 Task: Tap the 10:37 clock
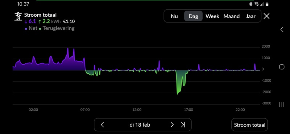[23, 4]
